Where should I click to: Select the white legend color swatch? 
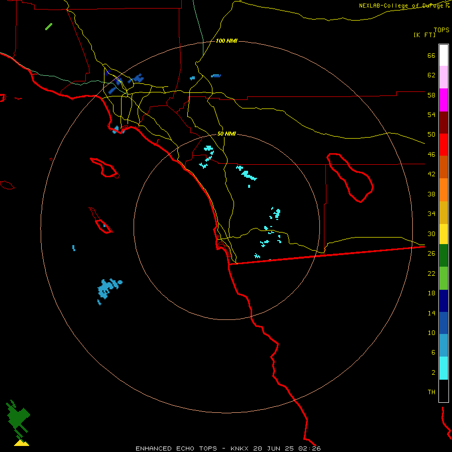(x=443, y=55)
